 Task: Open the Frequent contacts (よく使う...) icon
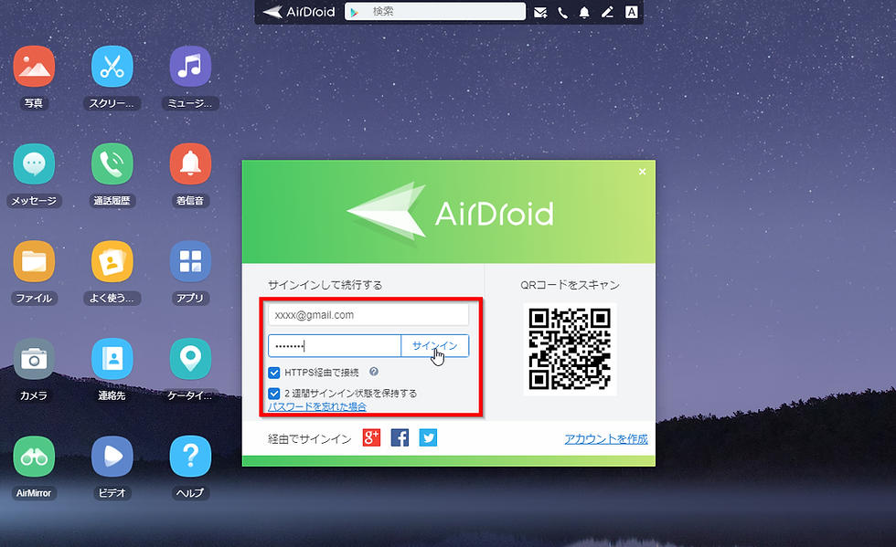(112, 261)
